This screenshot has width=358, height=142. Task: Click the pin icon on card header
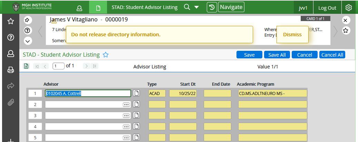click(x=28, y=20)
